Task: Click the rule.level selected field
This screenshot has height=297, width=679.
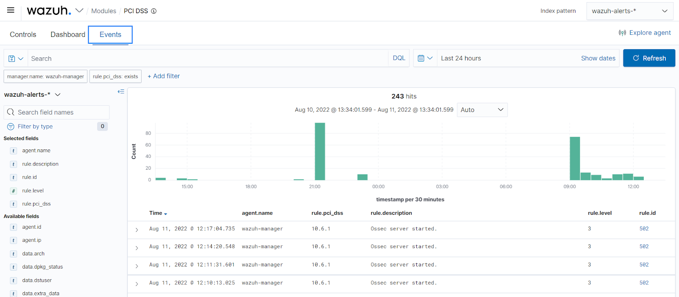Action: coord(33,191)
